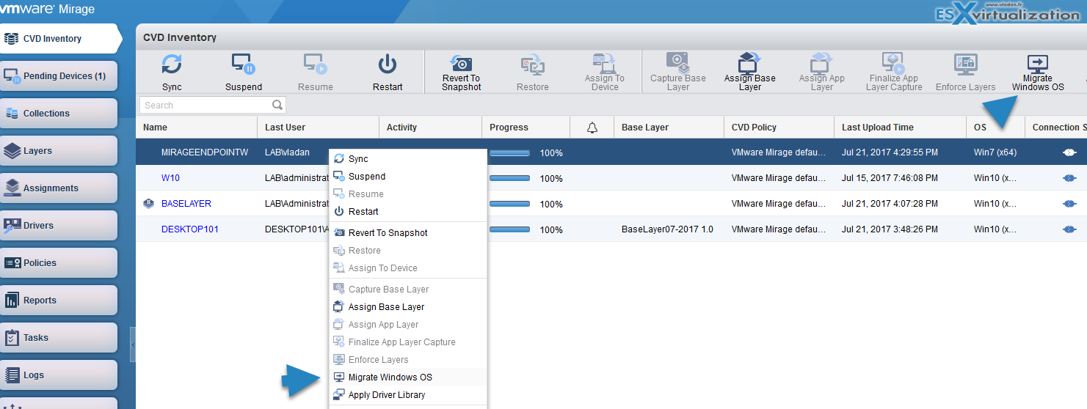Sort by the Name column header
1087x409 pixels.
pos(197,128)
